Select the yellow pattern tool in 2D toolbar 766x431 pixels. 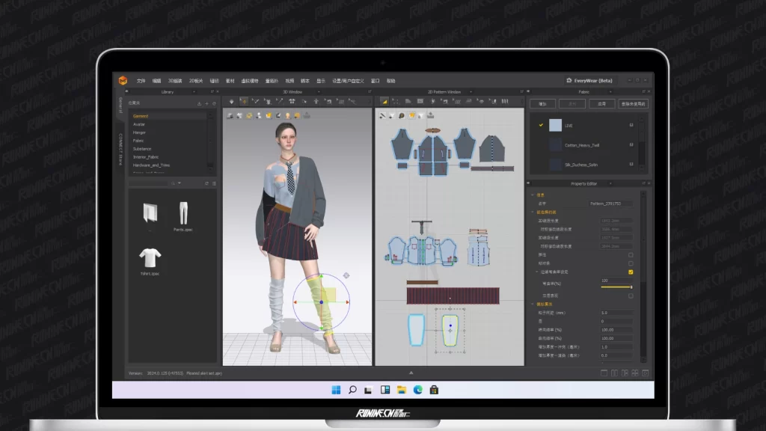pyautogui.click(x=384, y=101)
